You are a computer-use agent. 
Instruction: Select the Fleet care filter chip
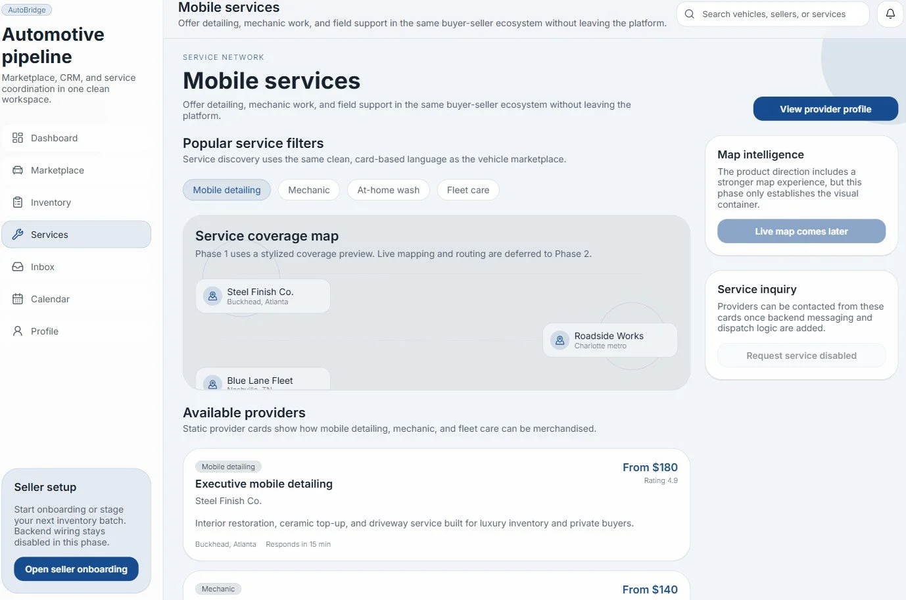tap(468, 190)
